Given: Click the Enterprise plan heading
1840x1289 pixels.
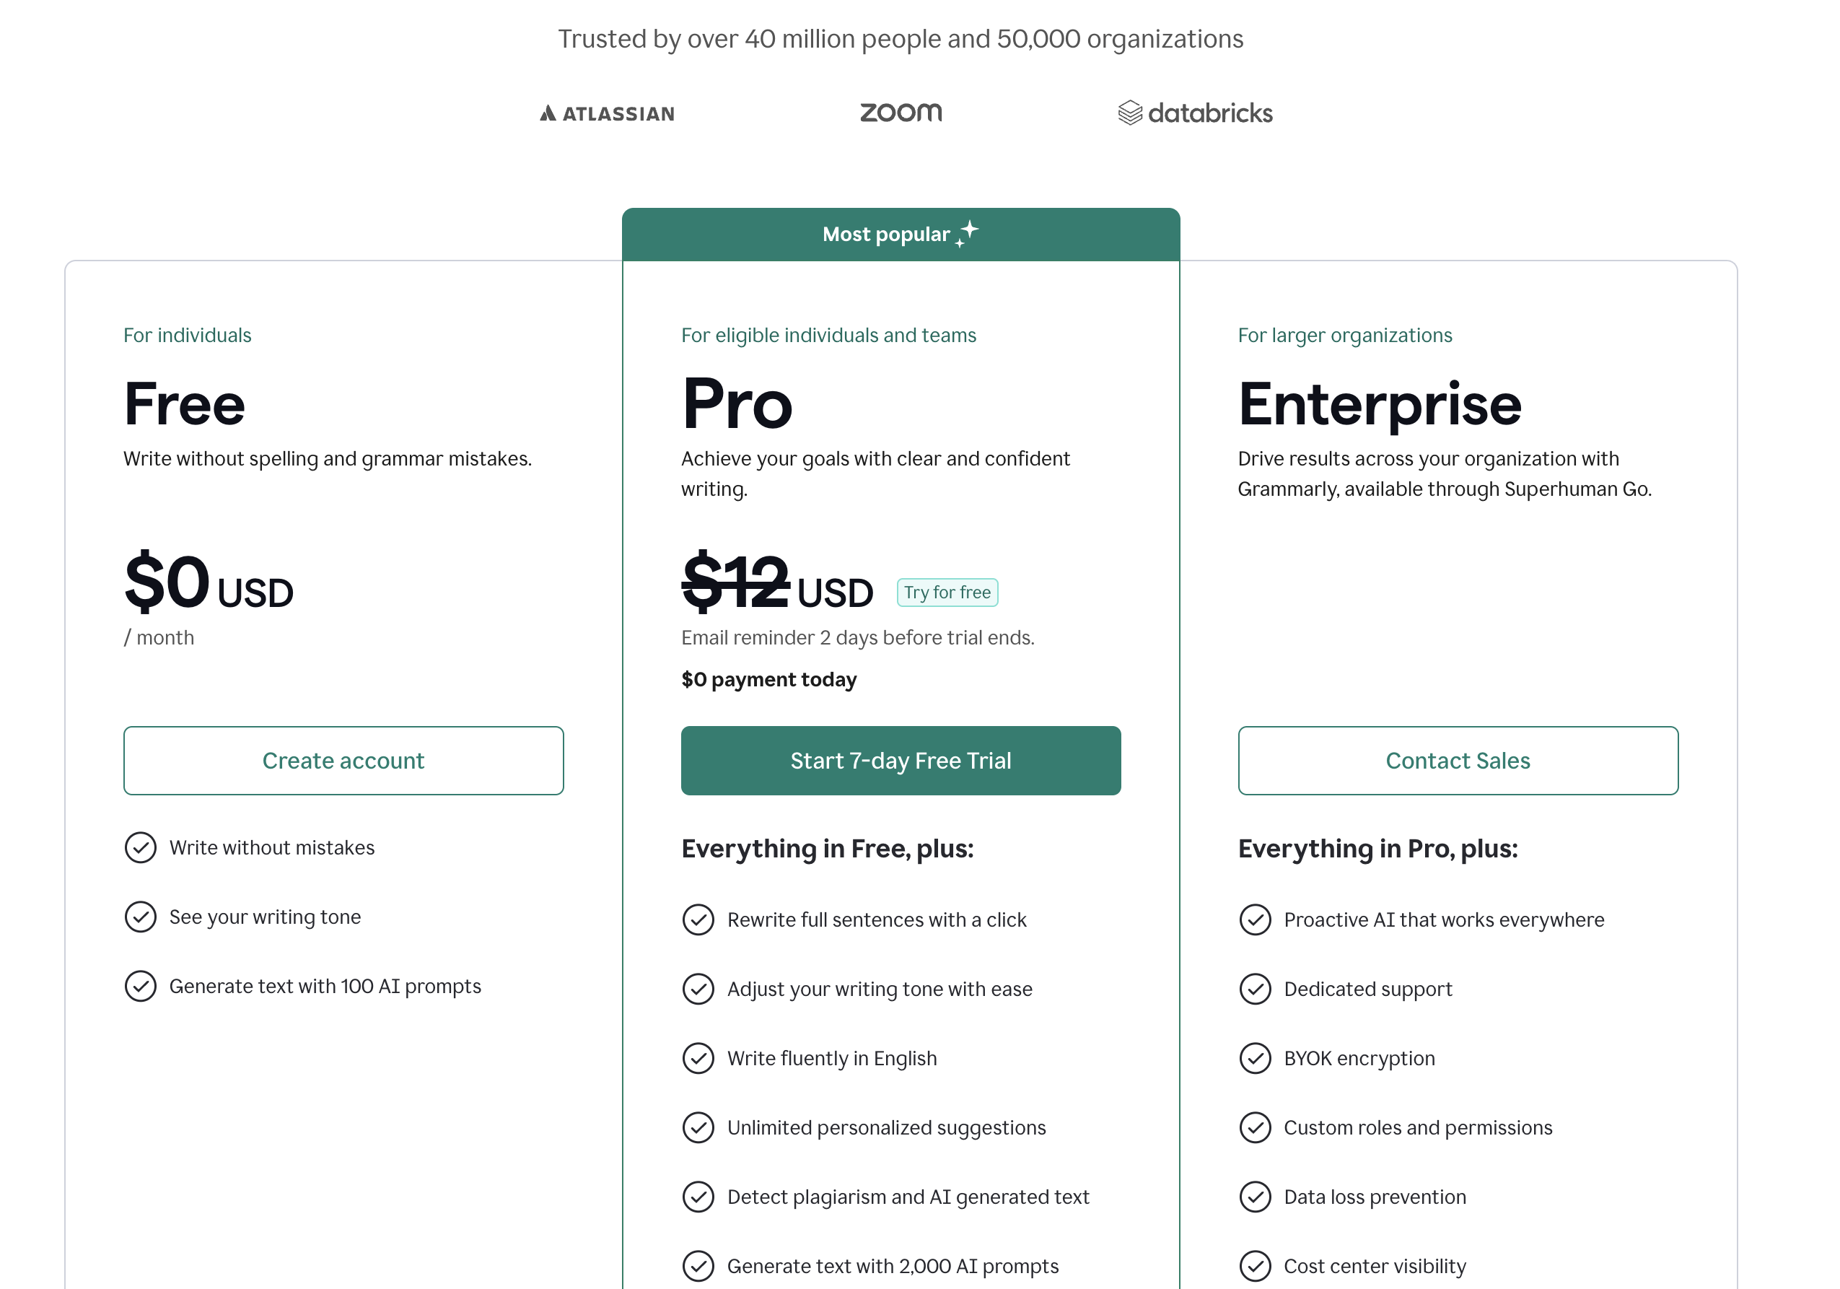Looking at the screenshot, I should [1379, 403].
